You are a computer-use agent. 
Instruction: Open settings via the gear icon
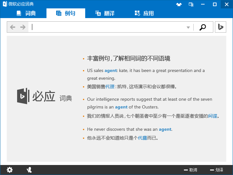point(10,170)
